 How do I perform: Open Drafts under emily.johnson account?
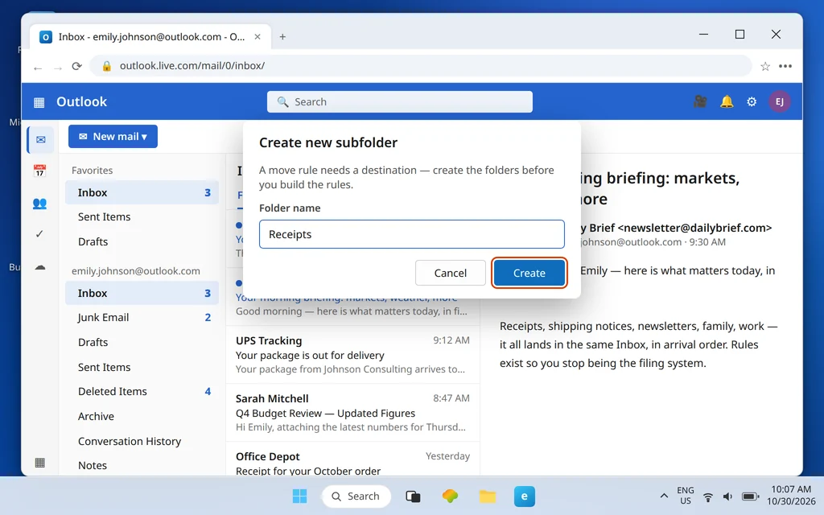point(142,342)
